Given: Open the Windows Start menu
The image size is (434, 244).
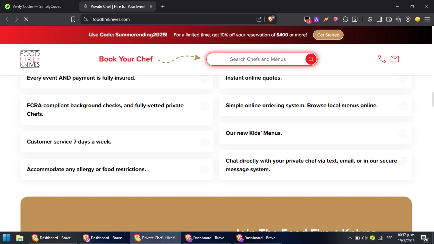Looking at the screenshot, I should [6, 238].
